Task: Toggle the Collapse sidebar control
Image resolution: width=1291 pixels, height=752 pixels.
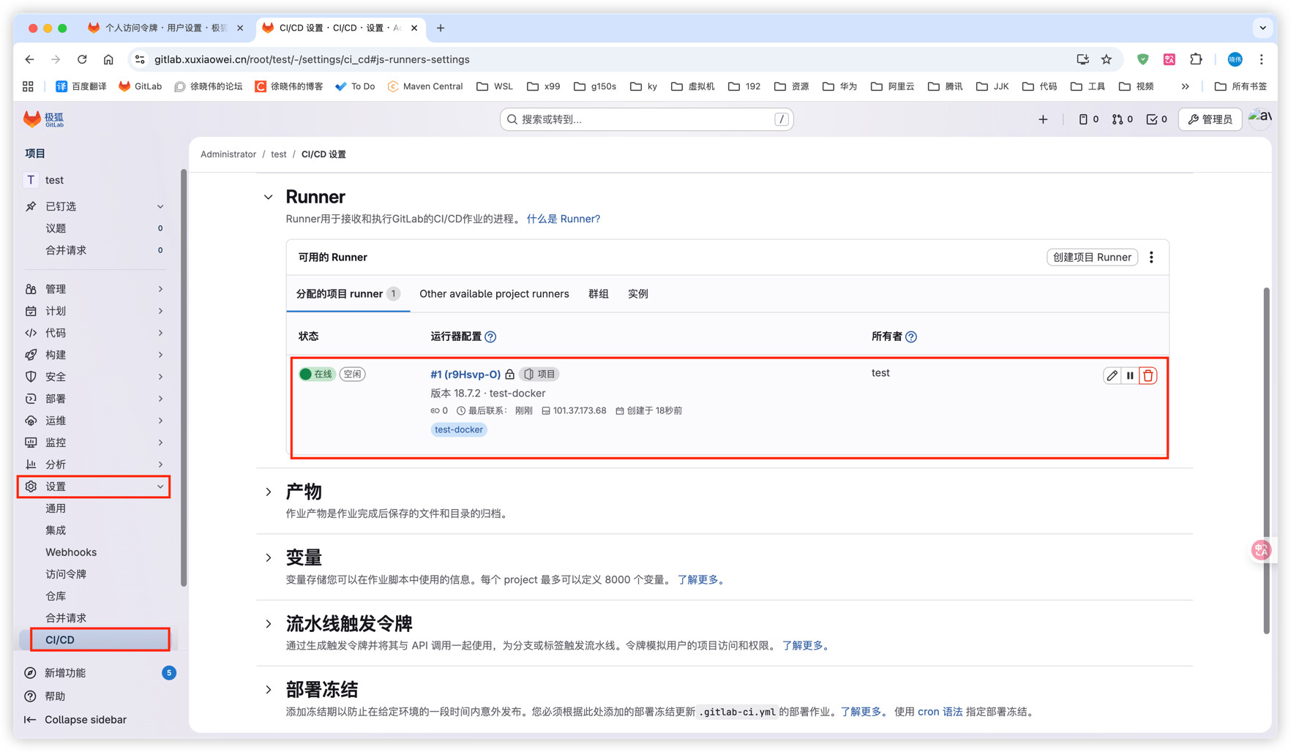Action: (x=76, y=720)
